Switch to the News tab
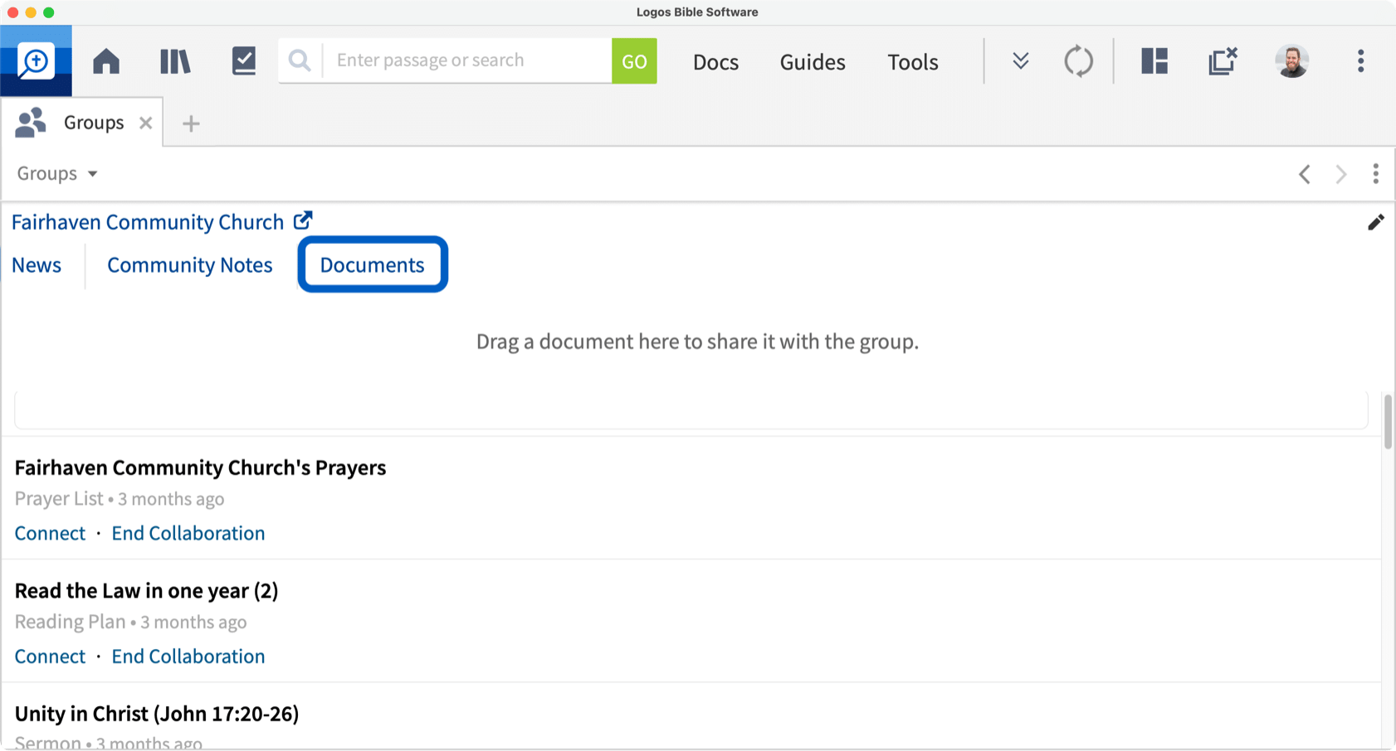Screen dimensions: 1396x751 pyautogui.click(x=37, y=264)
